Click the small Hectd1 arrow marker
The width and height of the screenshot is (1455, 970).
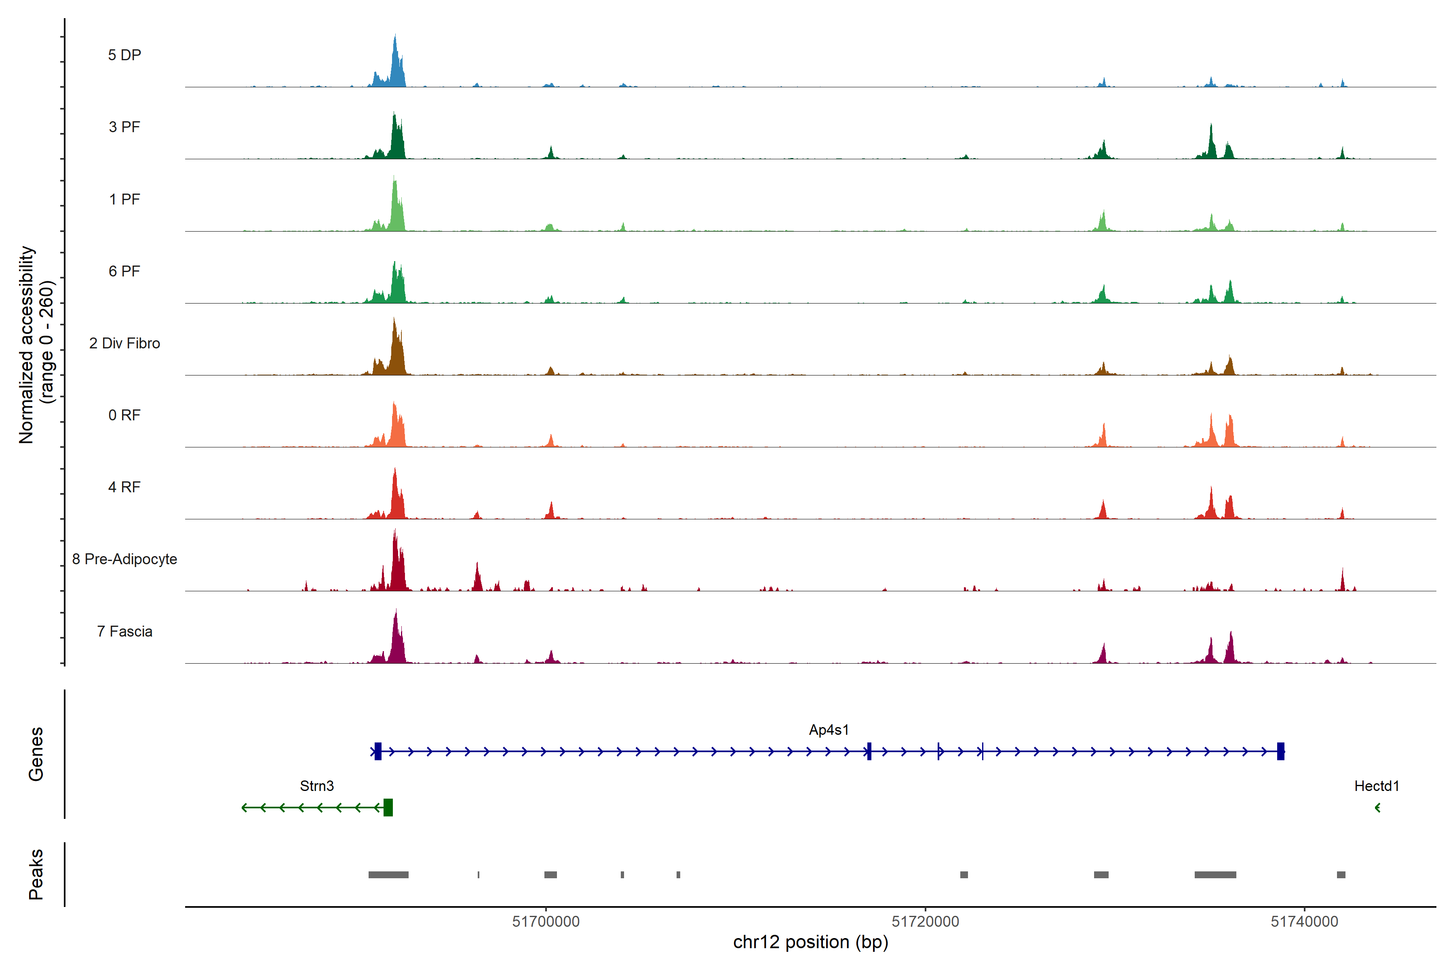tap(1378, 807)
